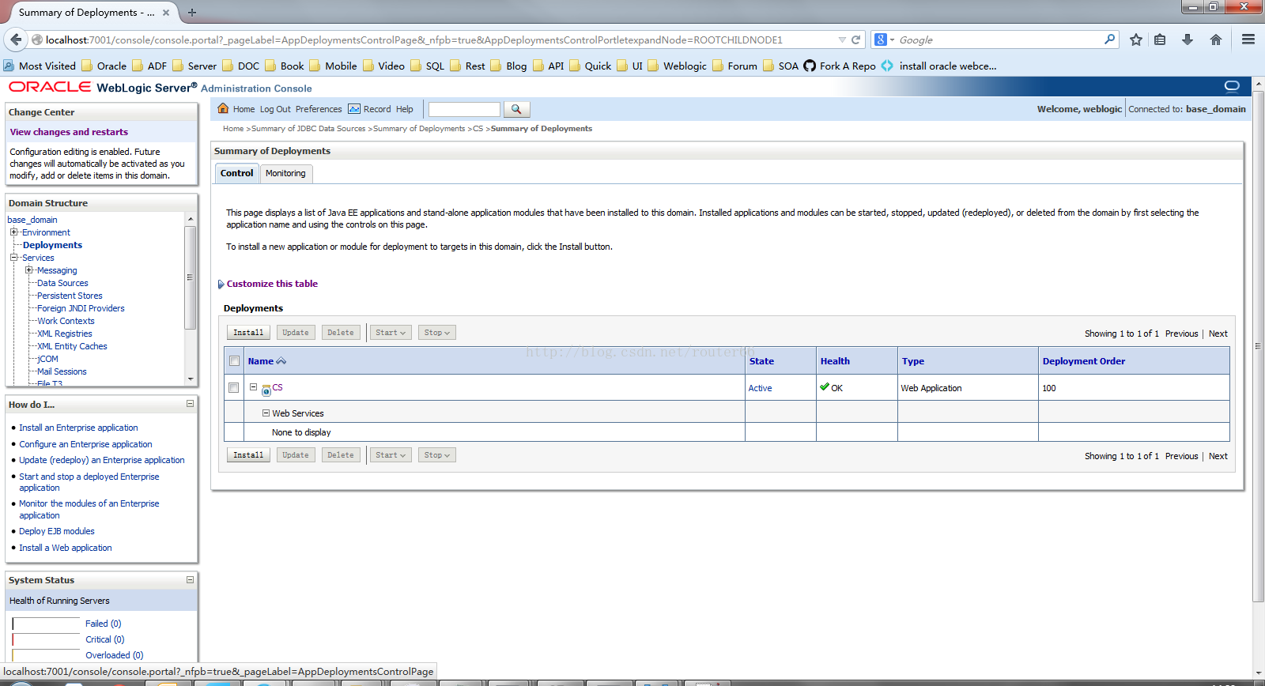Open the ADF bookmark folder
Viewport: 1265px width, 686px height.
(149, 66)
